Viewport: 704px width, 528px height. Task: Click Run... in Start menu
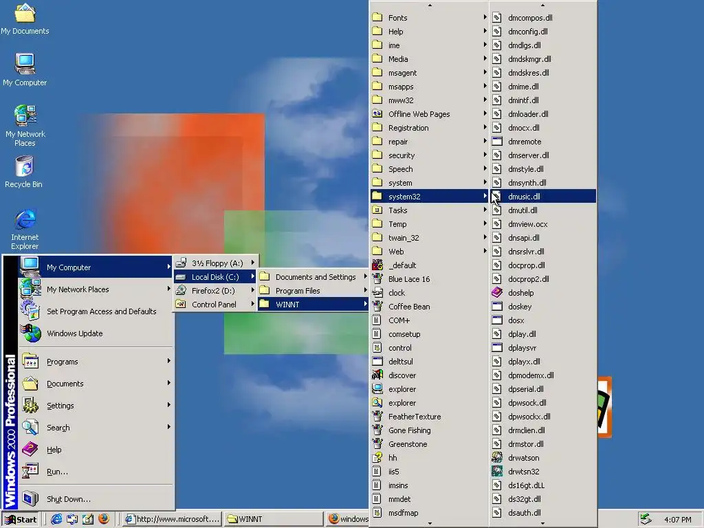[95, 472]
